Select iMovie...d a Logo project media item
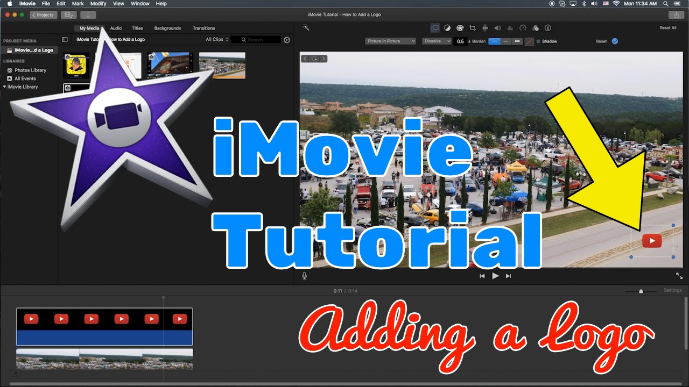The height and width of the screenshot is (387, 689). 29,50
